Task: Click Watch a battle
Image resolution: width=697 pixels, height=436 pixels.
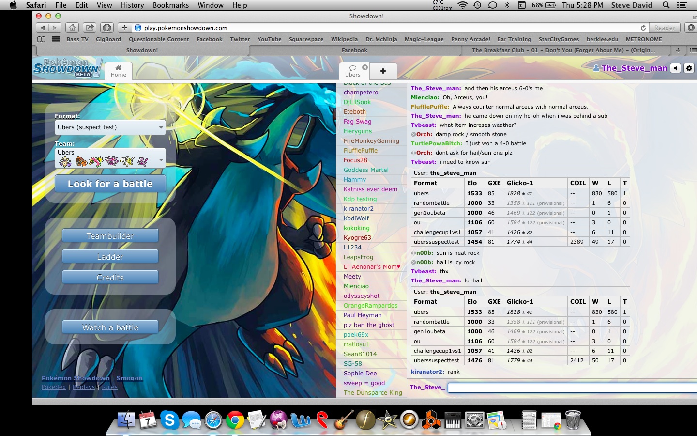Action: point(110,327)
